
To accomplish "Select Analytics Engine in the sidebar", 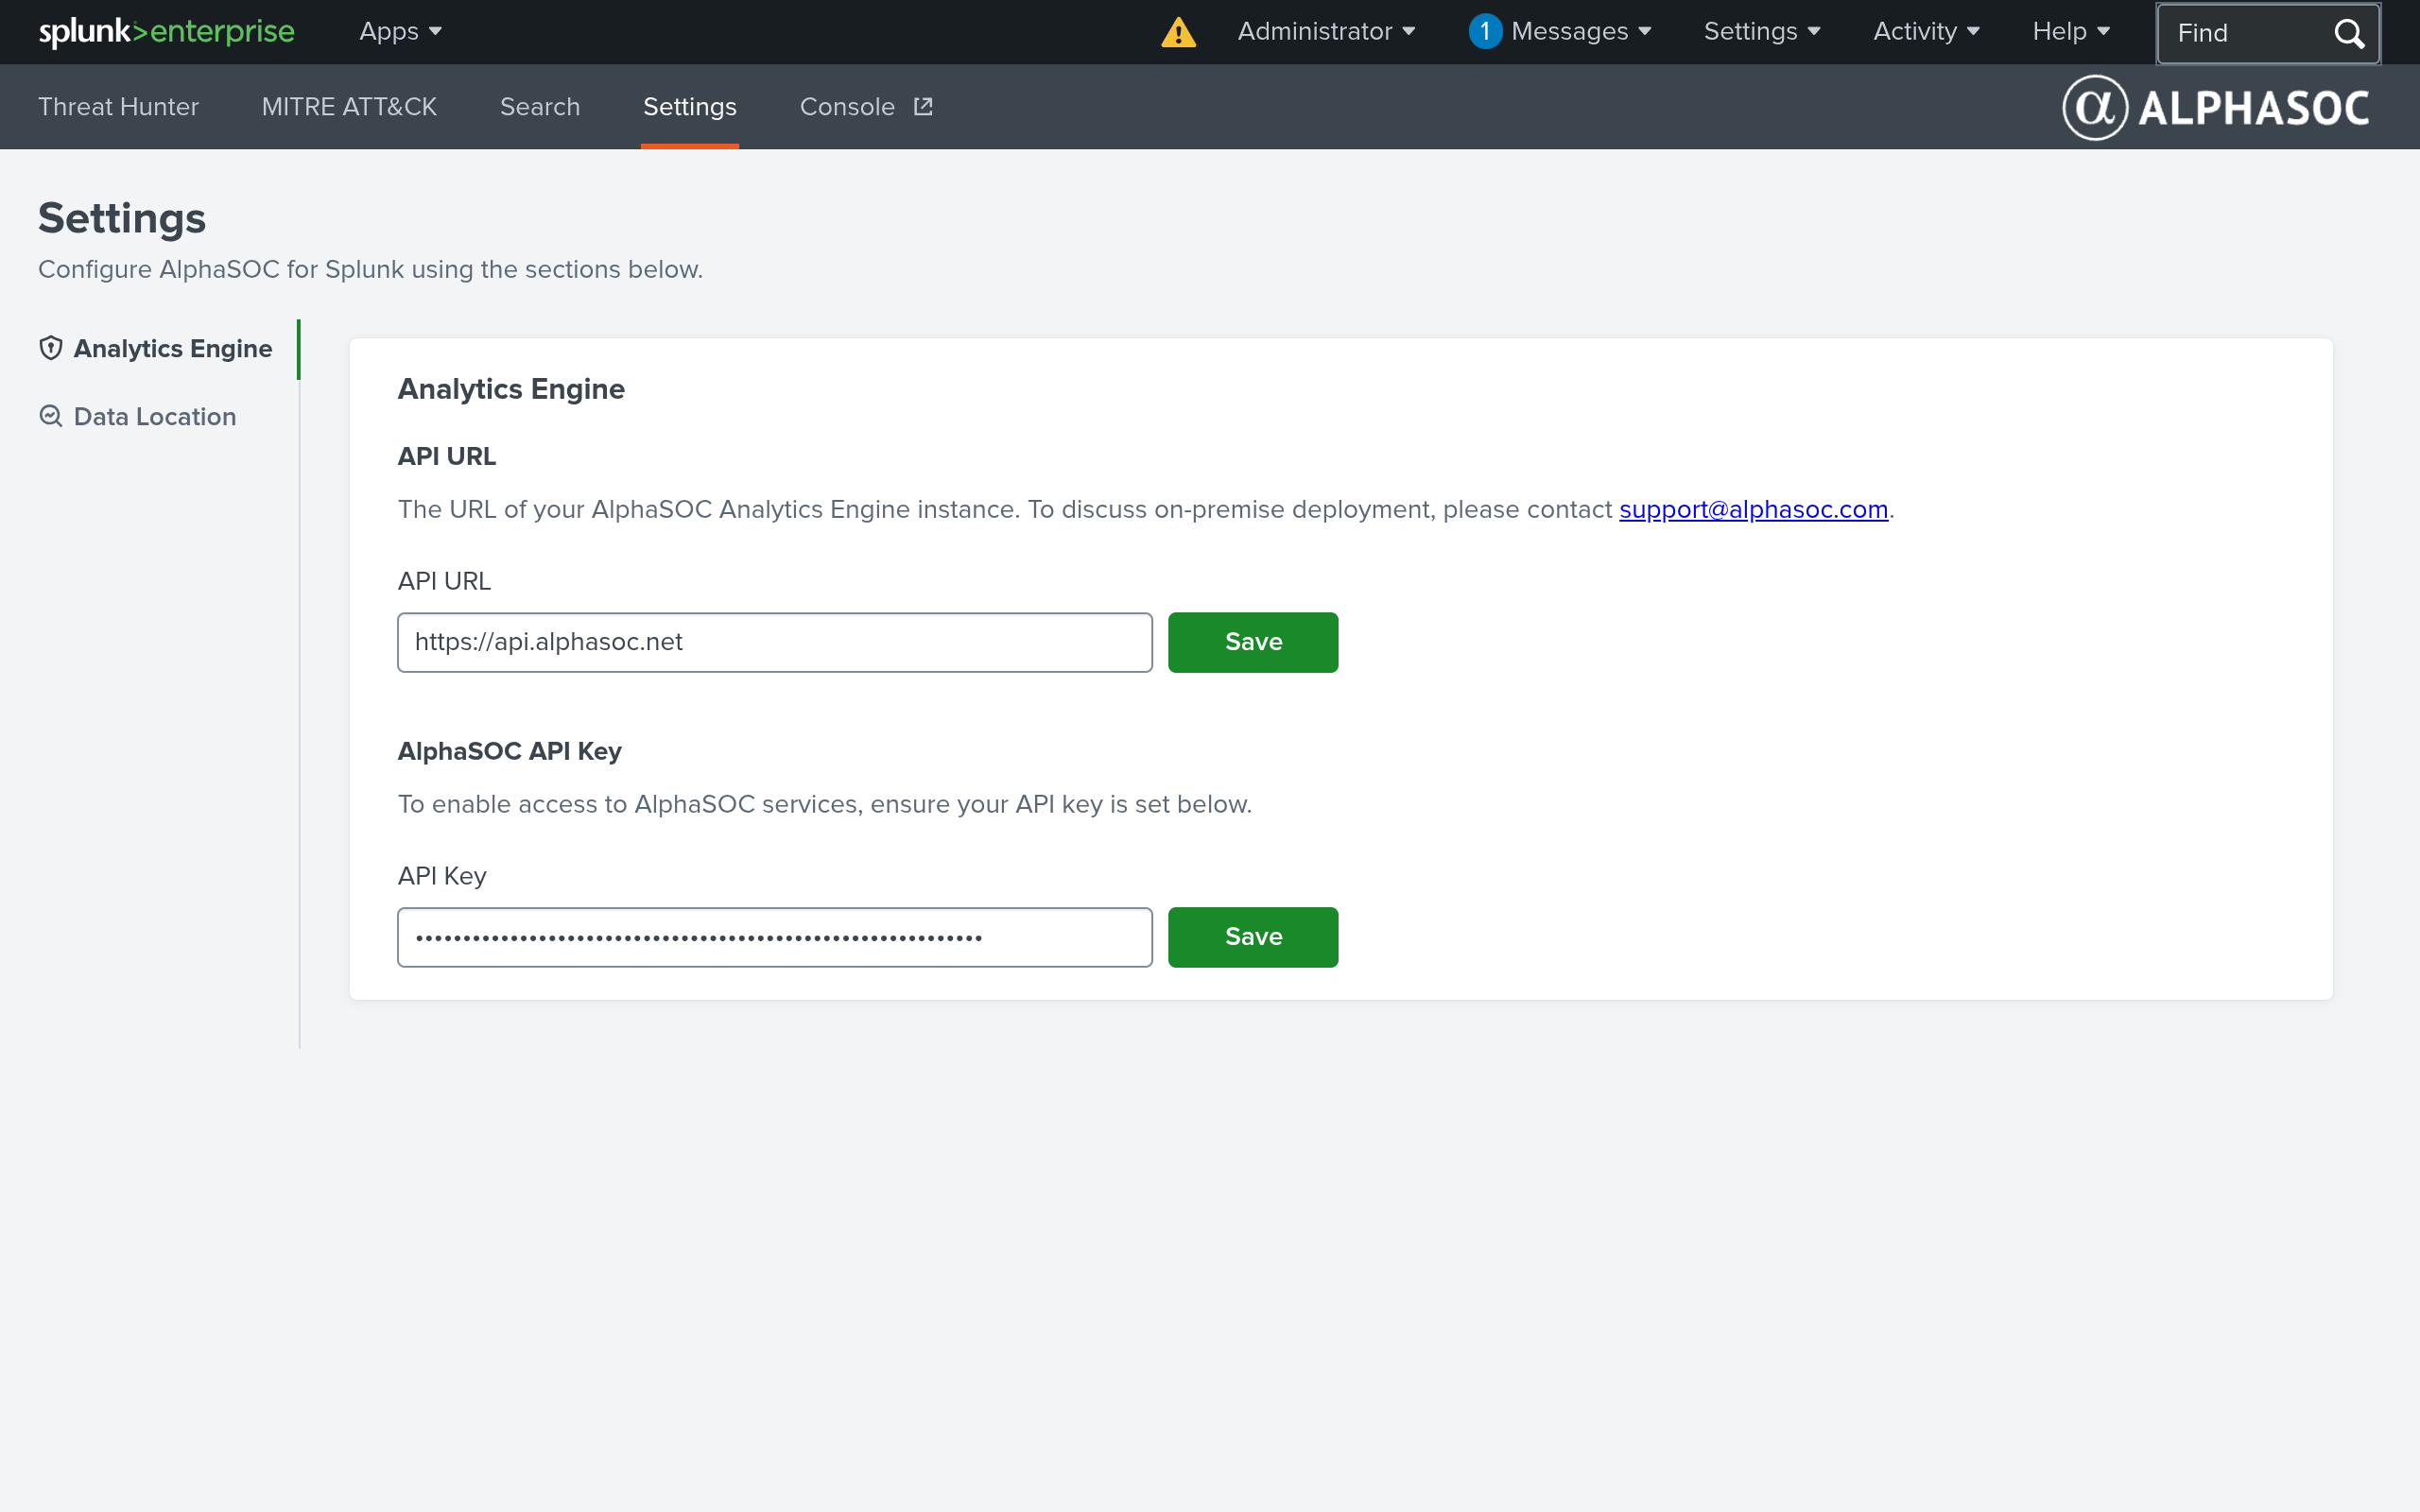I will pyautogui.click(x=156, y=349).
